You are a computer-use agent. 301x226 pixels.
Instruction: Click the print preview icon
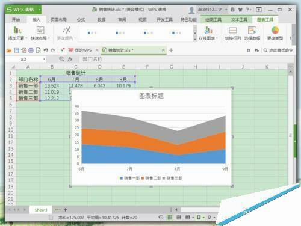click(38, 50)
